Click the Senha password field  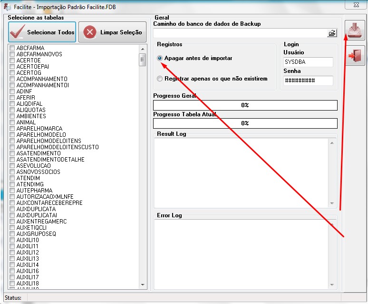[x=308, y=81]
